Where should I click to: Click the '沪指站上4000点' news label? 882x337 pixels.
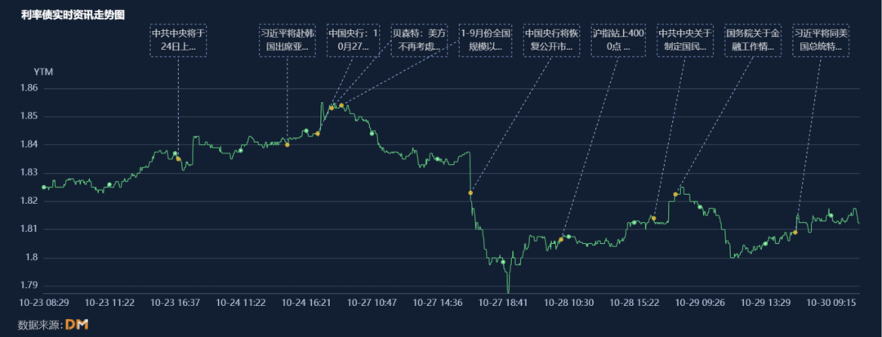pos(618,40)
